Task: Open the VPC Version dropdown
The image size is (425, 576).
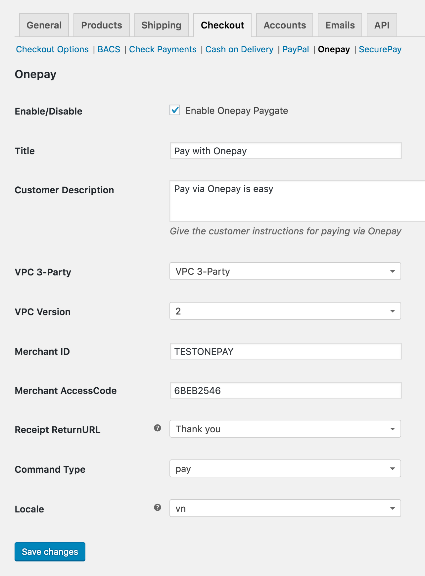Action: [285, 311]
